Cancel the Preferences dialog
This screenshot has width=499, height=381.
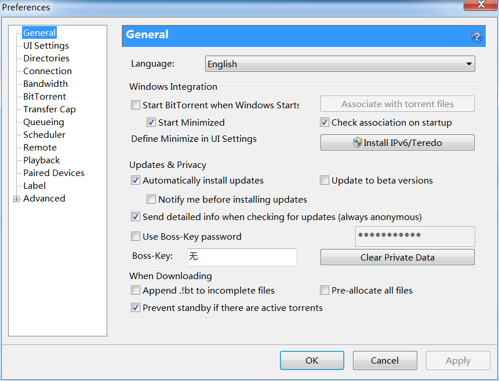[x=385, y=361]
